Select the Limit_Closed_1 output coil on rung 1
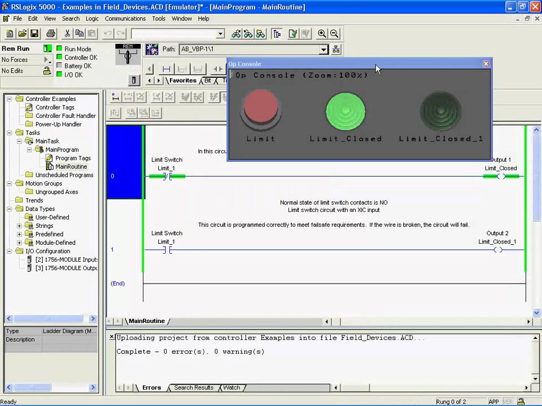 498,250
